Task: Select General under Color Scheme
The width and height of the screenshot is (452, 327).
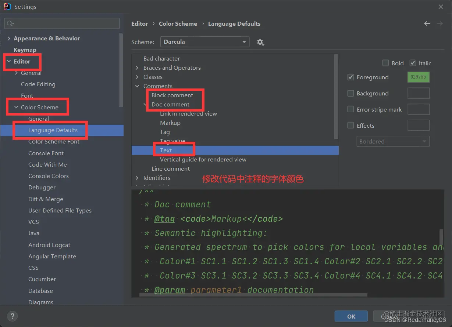Action: pos(39,119)
